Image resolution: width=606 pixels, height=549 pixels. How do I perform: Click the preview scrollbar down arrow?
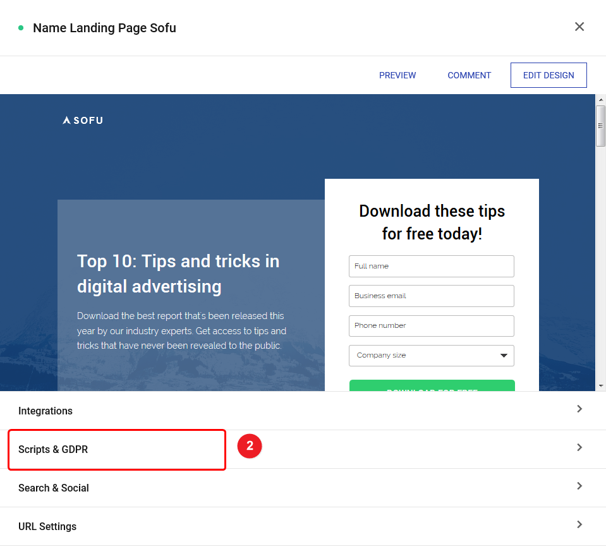[600, 385]
